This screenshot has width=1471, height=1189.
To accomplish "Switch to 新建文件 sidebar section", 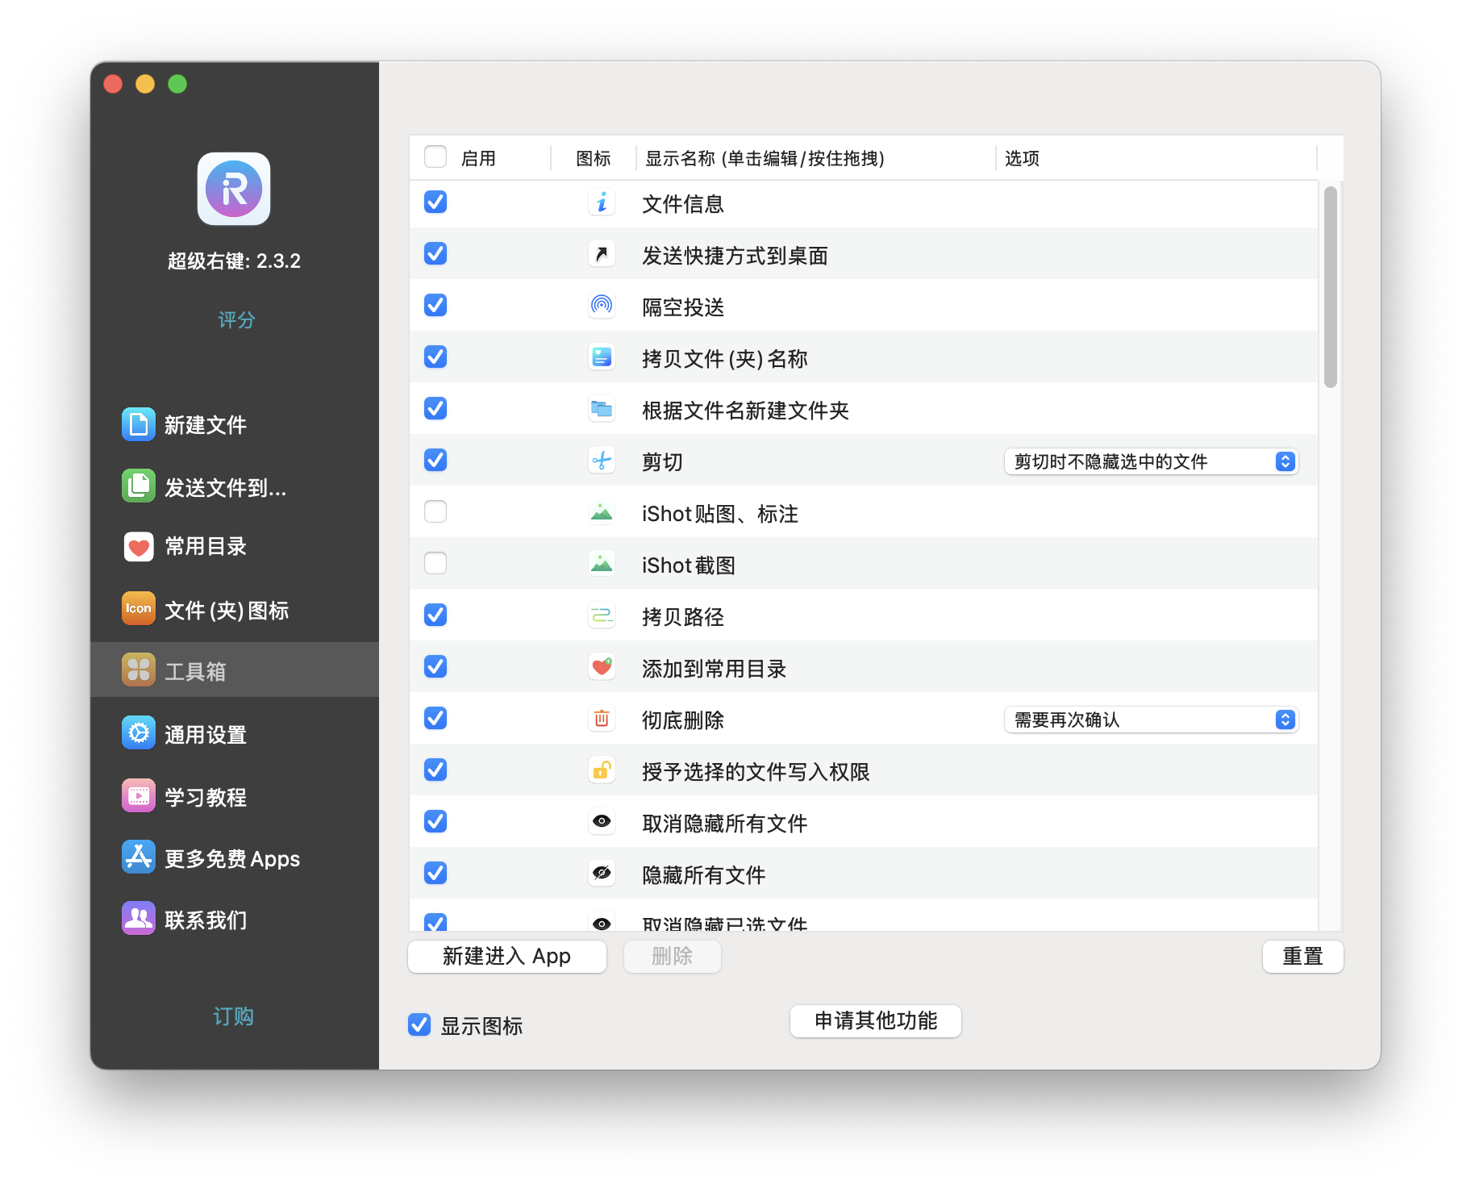I will point(205,424).
